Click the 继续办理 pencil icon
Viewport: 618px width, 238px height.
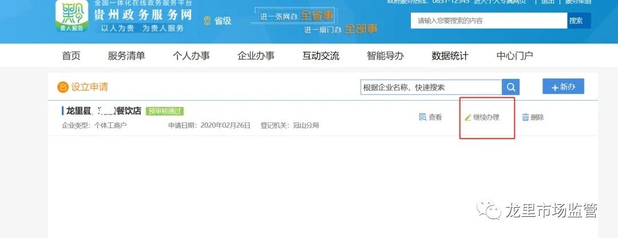468,117
